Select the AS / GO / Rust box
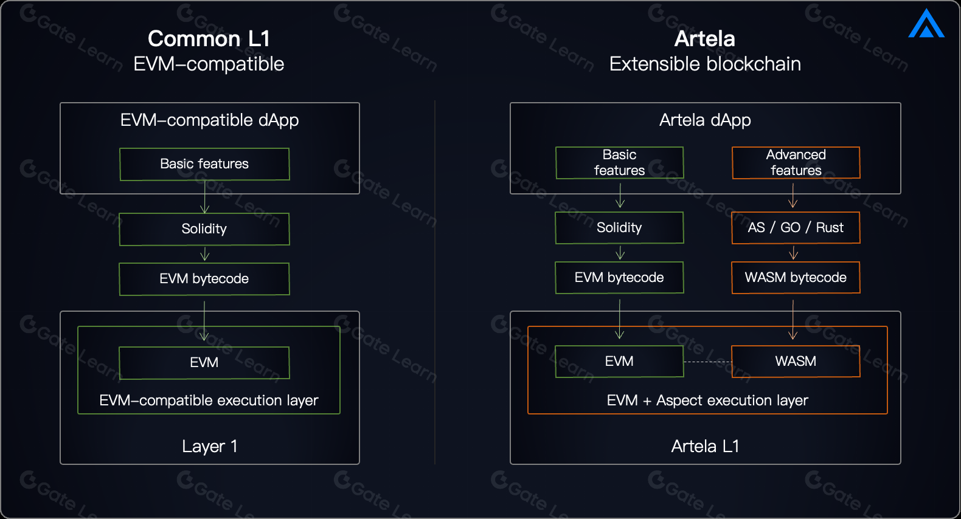Screen dimensions: 961x519 [796, 228]
